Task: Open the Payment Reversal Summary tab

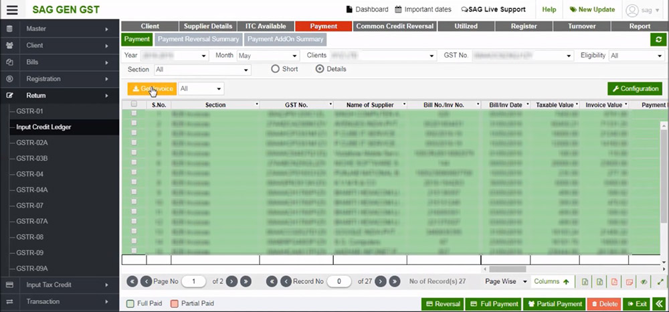Action: pyautogui.click(x=197, y=40)
